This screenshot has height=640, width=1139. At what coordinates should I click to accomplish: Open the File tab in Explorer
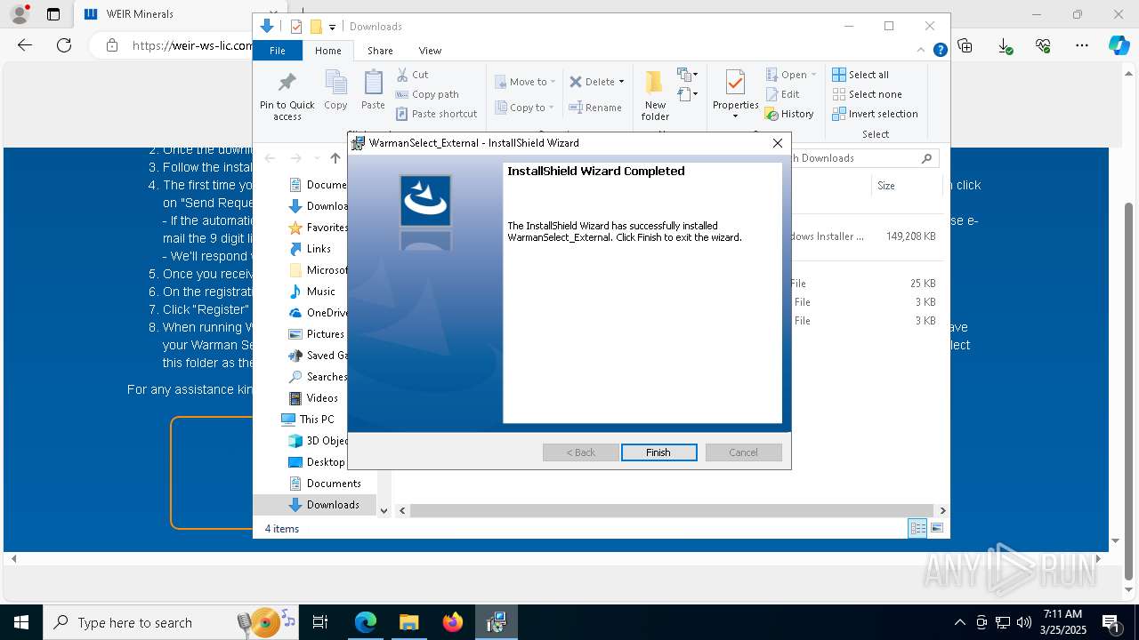click(x=278, y=51)
